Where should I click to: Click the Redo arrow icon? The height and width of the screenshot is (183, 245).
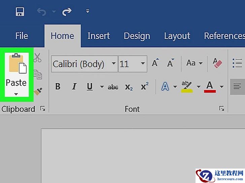[x=67, y=12]
